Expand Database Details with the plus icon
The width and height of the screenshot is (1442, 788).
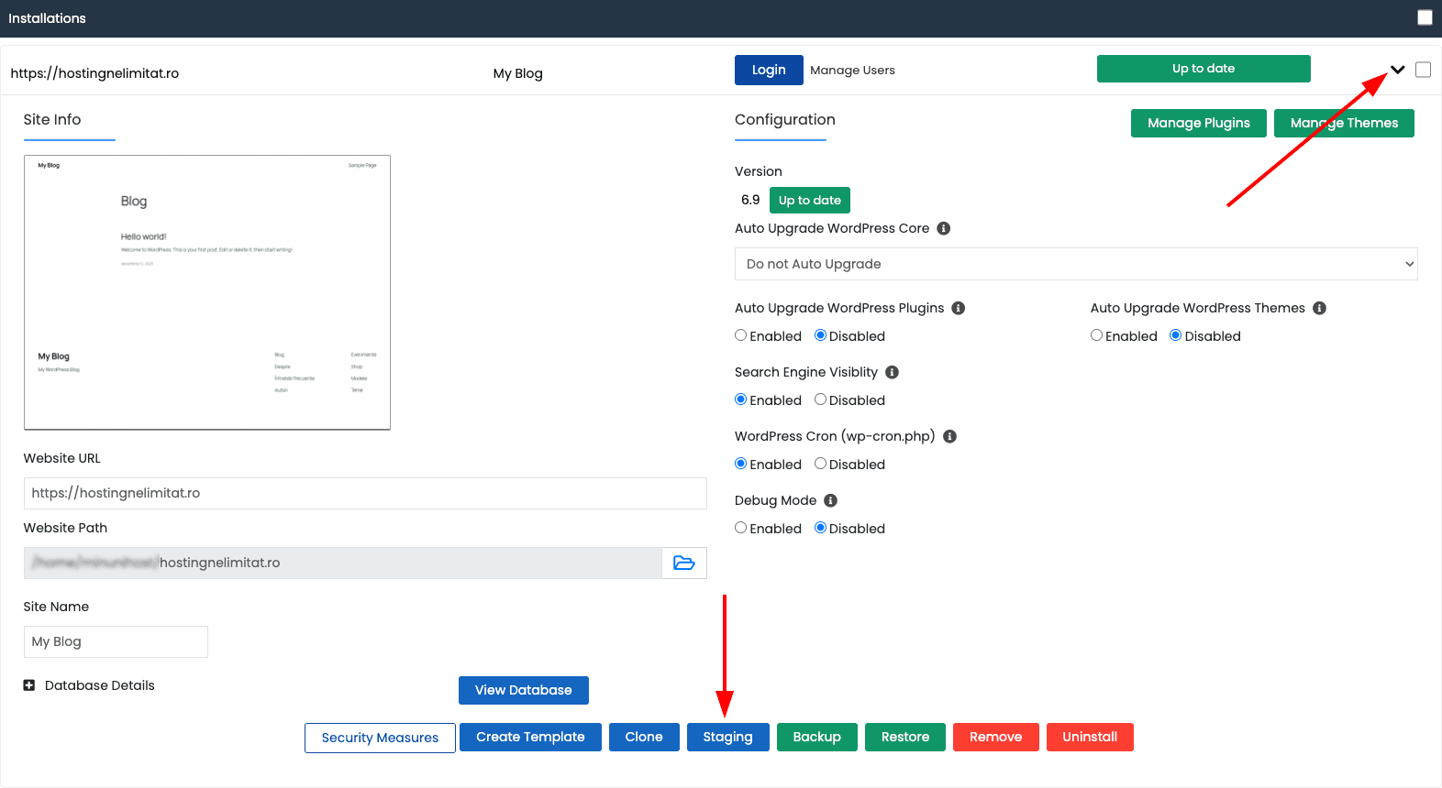(x=29, y=685)
